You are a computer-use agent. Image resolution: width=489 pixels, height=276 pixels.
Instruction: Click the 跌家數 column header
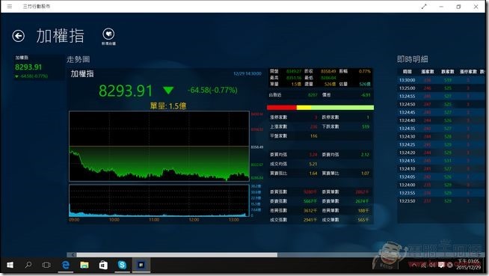coord(448,72)
